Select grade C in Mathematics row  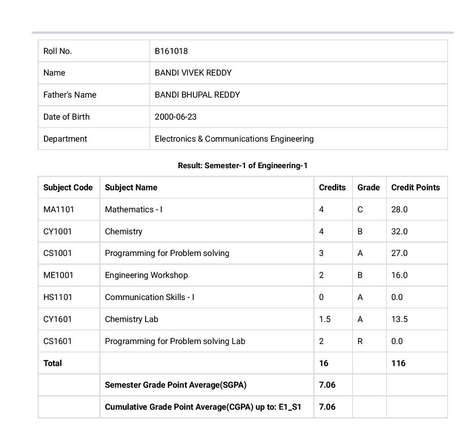click(360, 209)
